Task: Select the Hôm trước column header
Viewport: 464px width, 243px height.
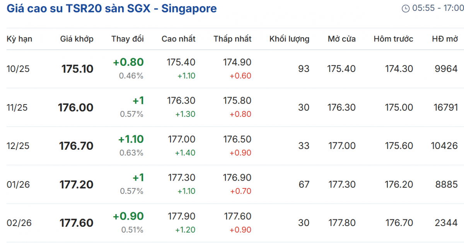Action: (393, 39)
